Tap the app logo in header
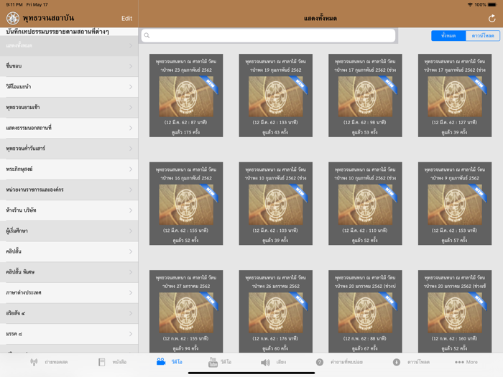The width and height of the screenshot is (503, 377). pyautogui.click(x=12, y=18)
